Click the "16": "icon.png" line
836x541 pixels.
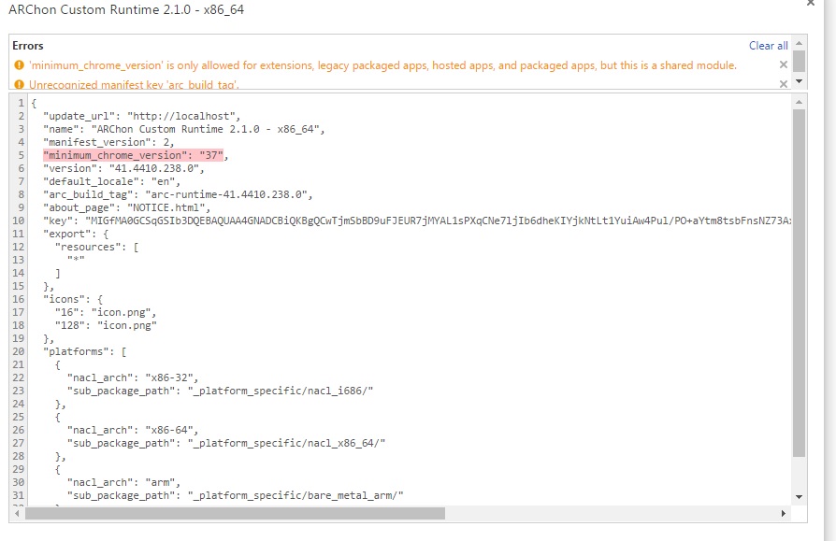106,312
